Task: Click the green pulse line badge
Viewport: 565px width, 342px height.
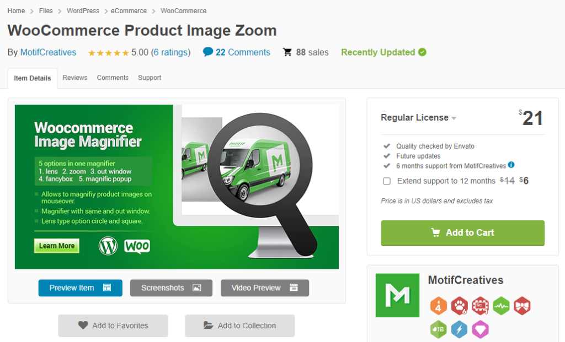Action: pyautogui.click(x=501, y=306)
